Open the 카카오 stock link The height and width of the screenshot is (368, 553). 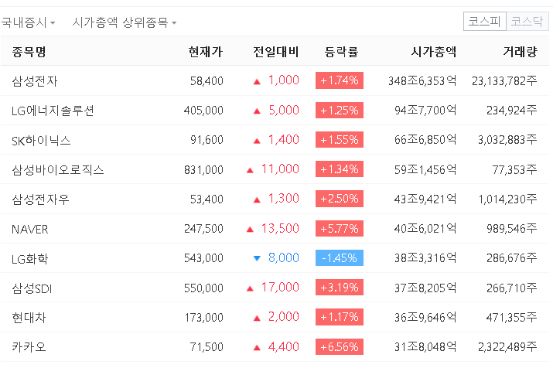29,347
